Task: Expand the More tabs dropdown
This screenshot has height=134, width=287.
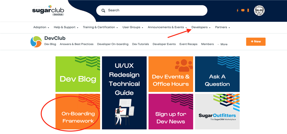Action: click(222, 44)
